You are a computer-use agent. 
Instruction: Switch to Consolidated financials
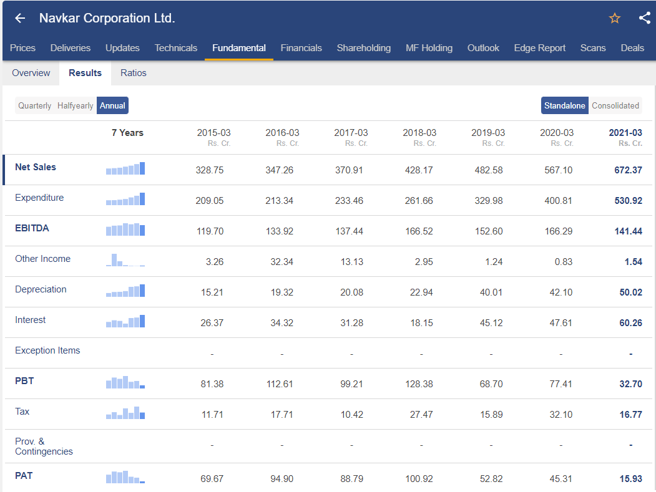(x=615, y=105)
